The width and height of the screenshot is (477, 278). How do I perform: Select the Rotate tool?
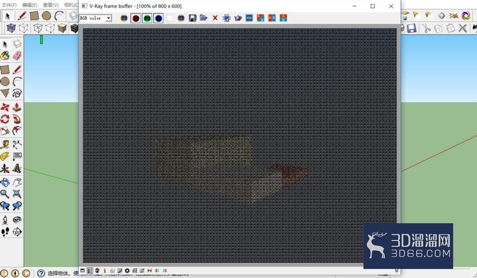(5, 119)
